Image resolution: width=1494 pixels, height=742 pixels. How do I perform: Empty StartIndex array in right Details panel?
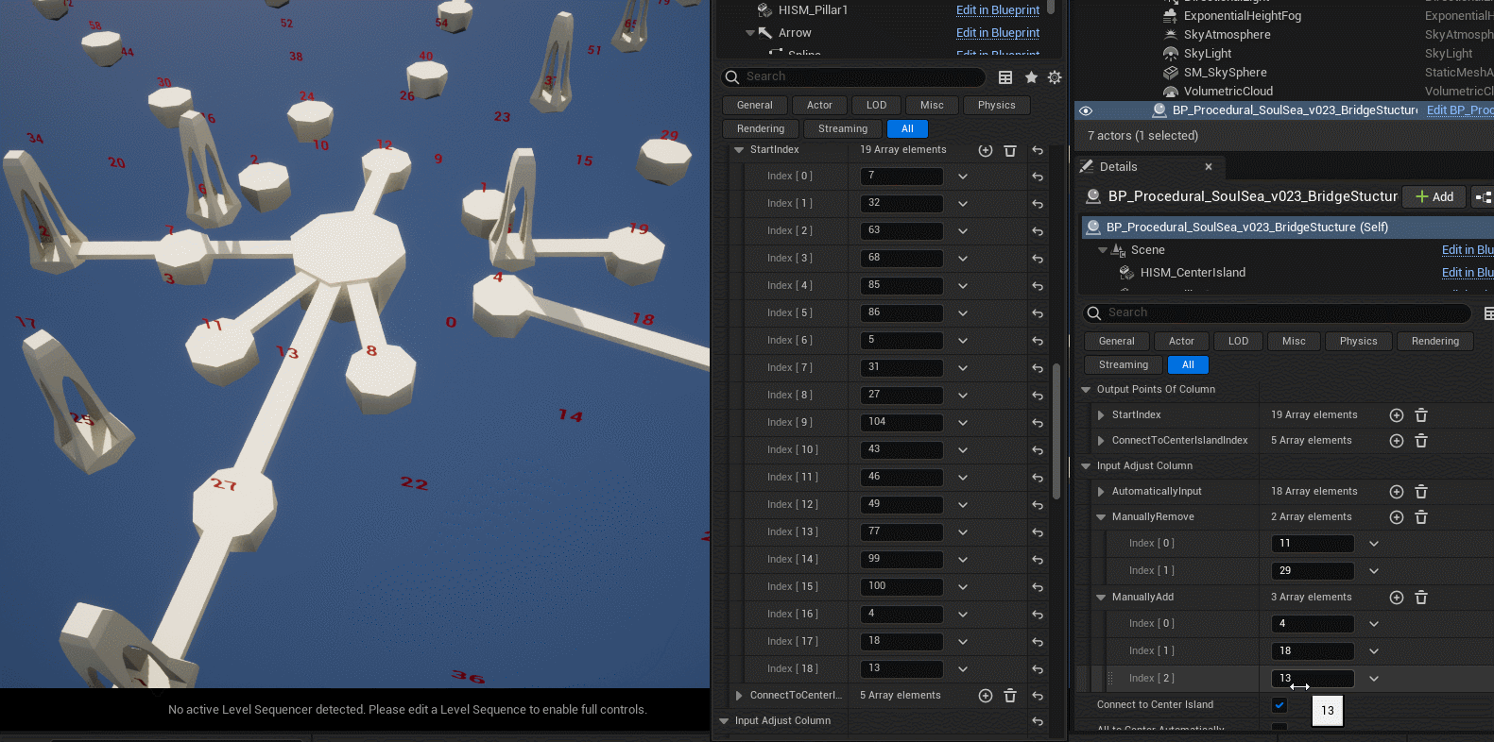click(1421, 415)
